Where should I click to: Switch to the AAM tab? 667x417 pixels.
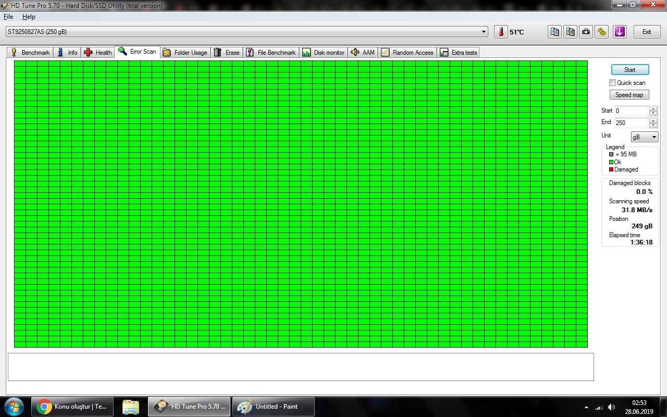pos(363,53)
